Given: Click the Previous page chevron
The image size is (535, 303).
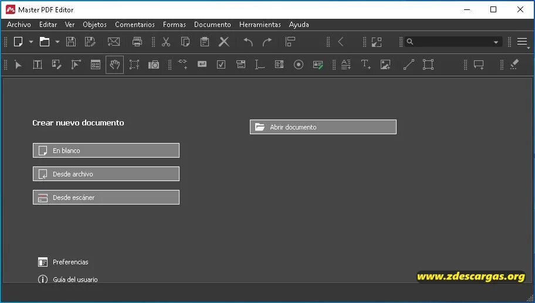Looking at the screenshot, I should 341,42.
